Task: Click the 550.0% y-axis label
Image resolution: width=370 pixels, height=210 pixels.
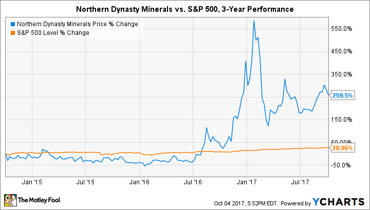Action: pyautogui.click(x=341, y=29)
